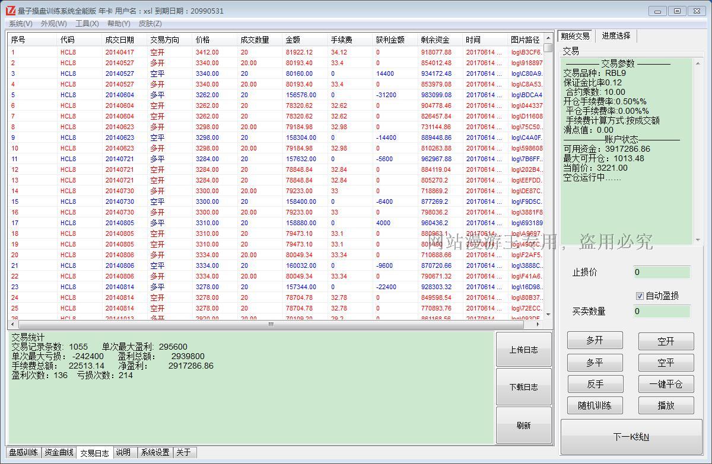Open the 外观(W) menu

tap(53, 23)
